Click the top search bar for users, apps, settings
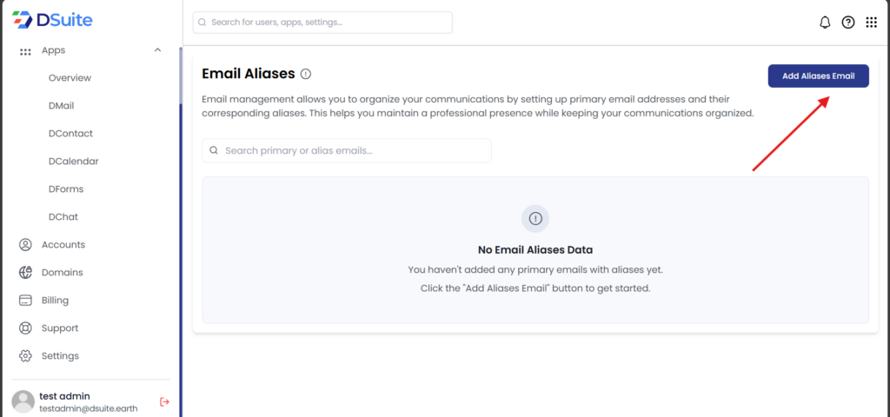Screen dimensions: 890x417 [322, 23]
